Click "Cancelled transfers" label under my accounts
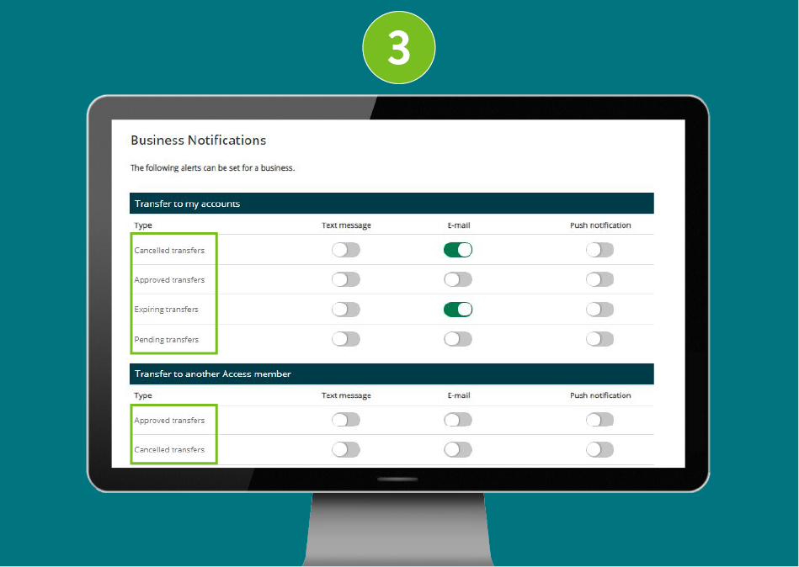Screen dimensions: 799x567 [x=169, y=251]
